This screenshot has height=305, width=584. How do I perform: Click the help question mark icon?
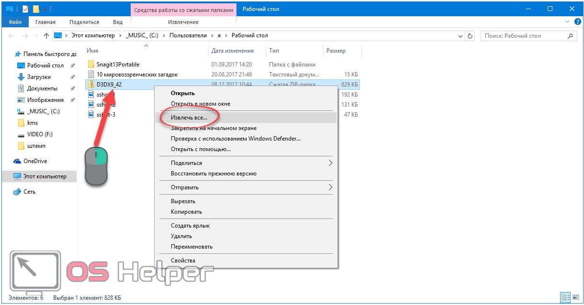click(x=577, y=22)
